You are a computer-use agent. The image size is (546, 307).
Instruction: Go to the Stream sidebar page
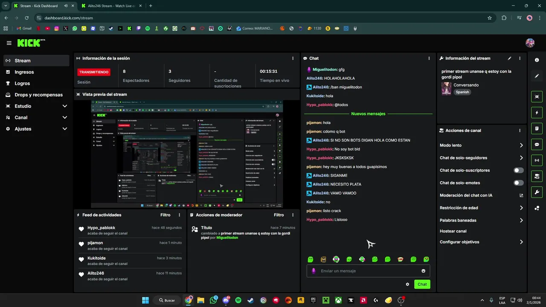(x=37, y=61)
